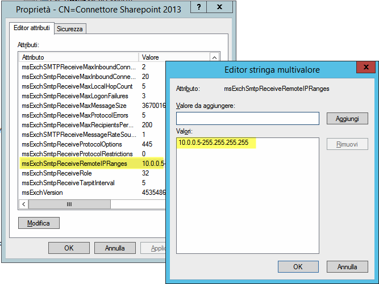379x284 pixels.
Task: Select the msExchSmtpReceiveMaxProtocolErrors row
Action: pyautogui.click(x=92, y=115)
